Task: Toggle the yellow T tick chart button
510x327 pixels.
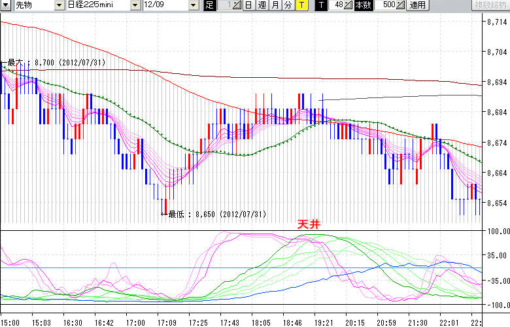Action: (x=302, y=5)
